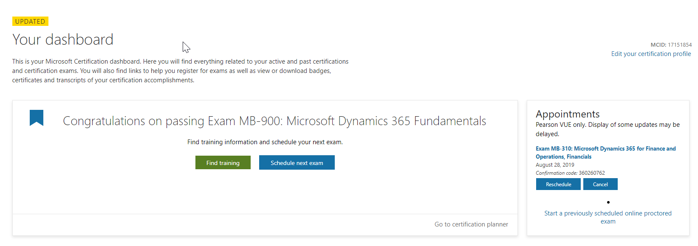Screen dimensions: 698x246
Task: Select the carousel dot under Appointments
Action: 608,202
